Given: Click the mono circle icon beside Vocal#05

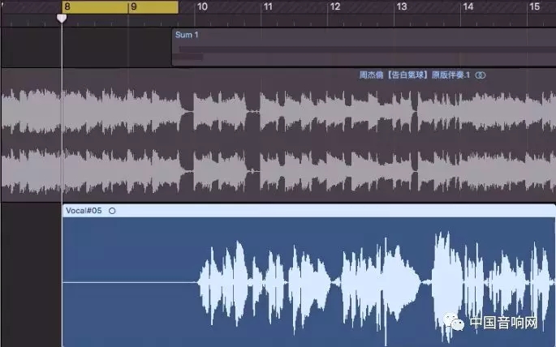Looking at the screenshot, I should click(x=112, y=211).
